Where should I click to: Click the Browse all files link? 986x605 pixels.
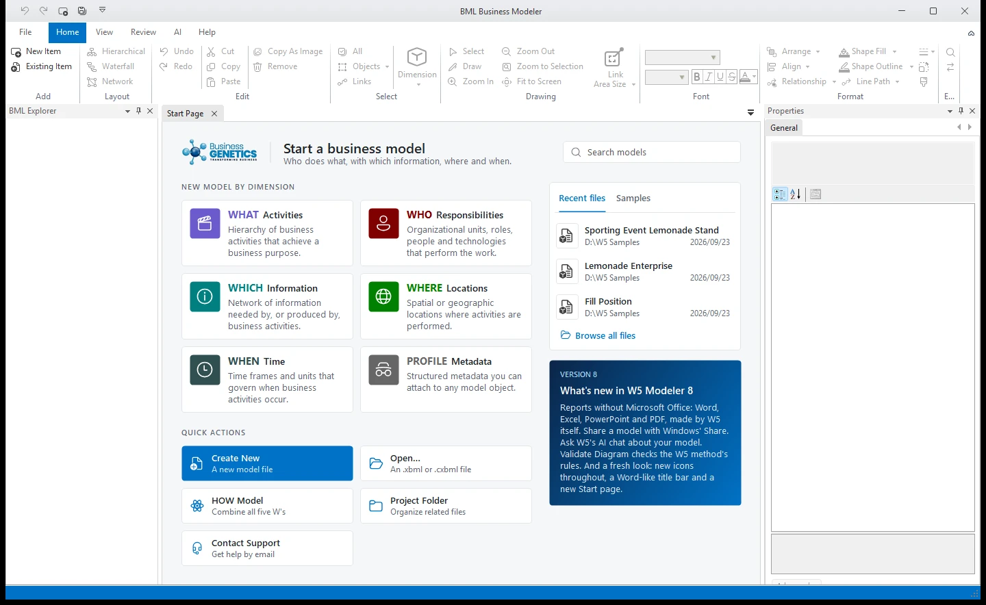[x=598, y=336]
